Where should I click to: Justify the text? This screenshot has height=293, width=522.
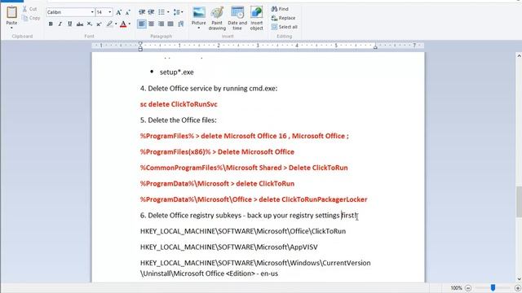(170, 24)
